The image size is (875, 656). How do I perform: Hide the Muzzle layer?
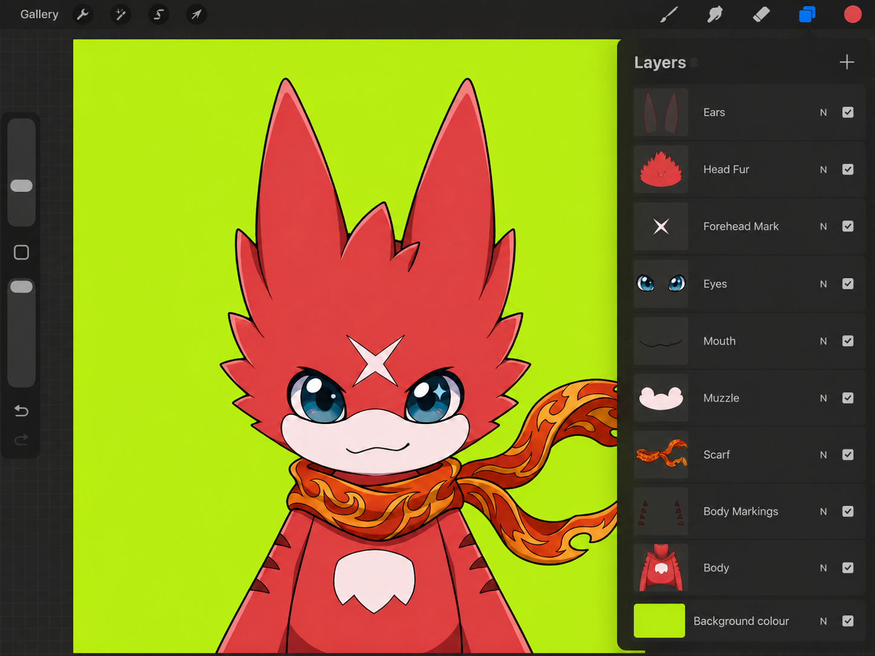tap(848, 398)
